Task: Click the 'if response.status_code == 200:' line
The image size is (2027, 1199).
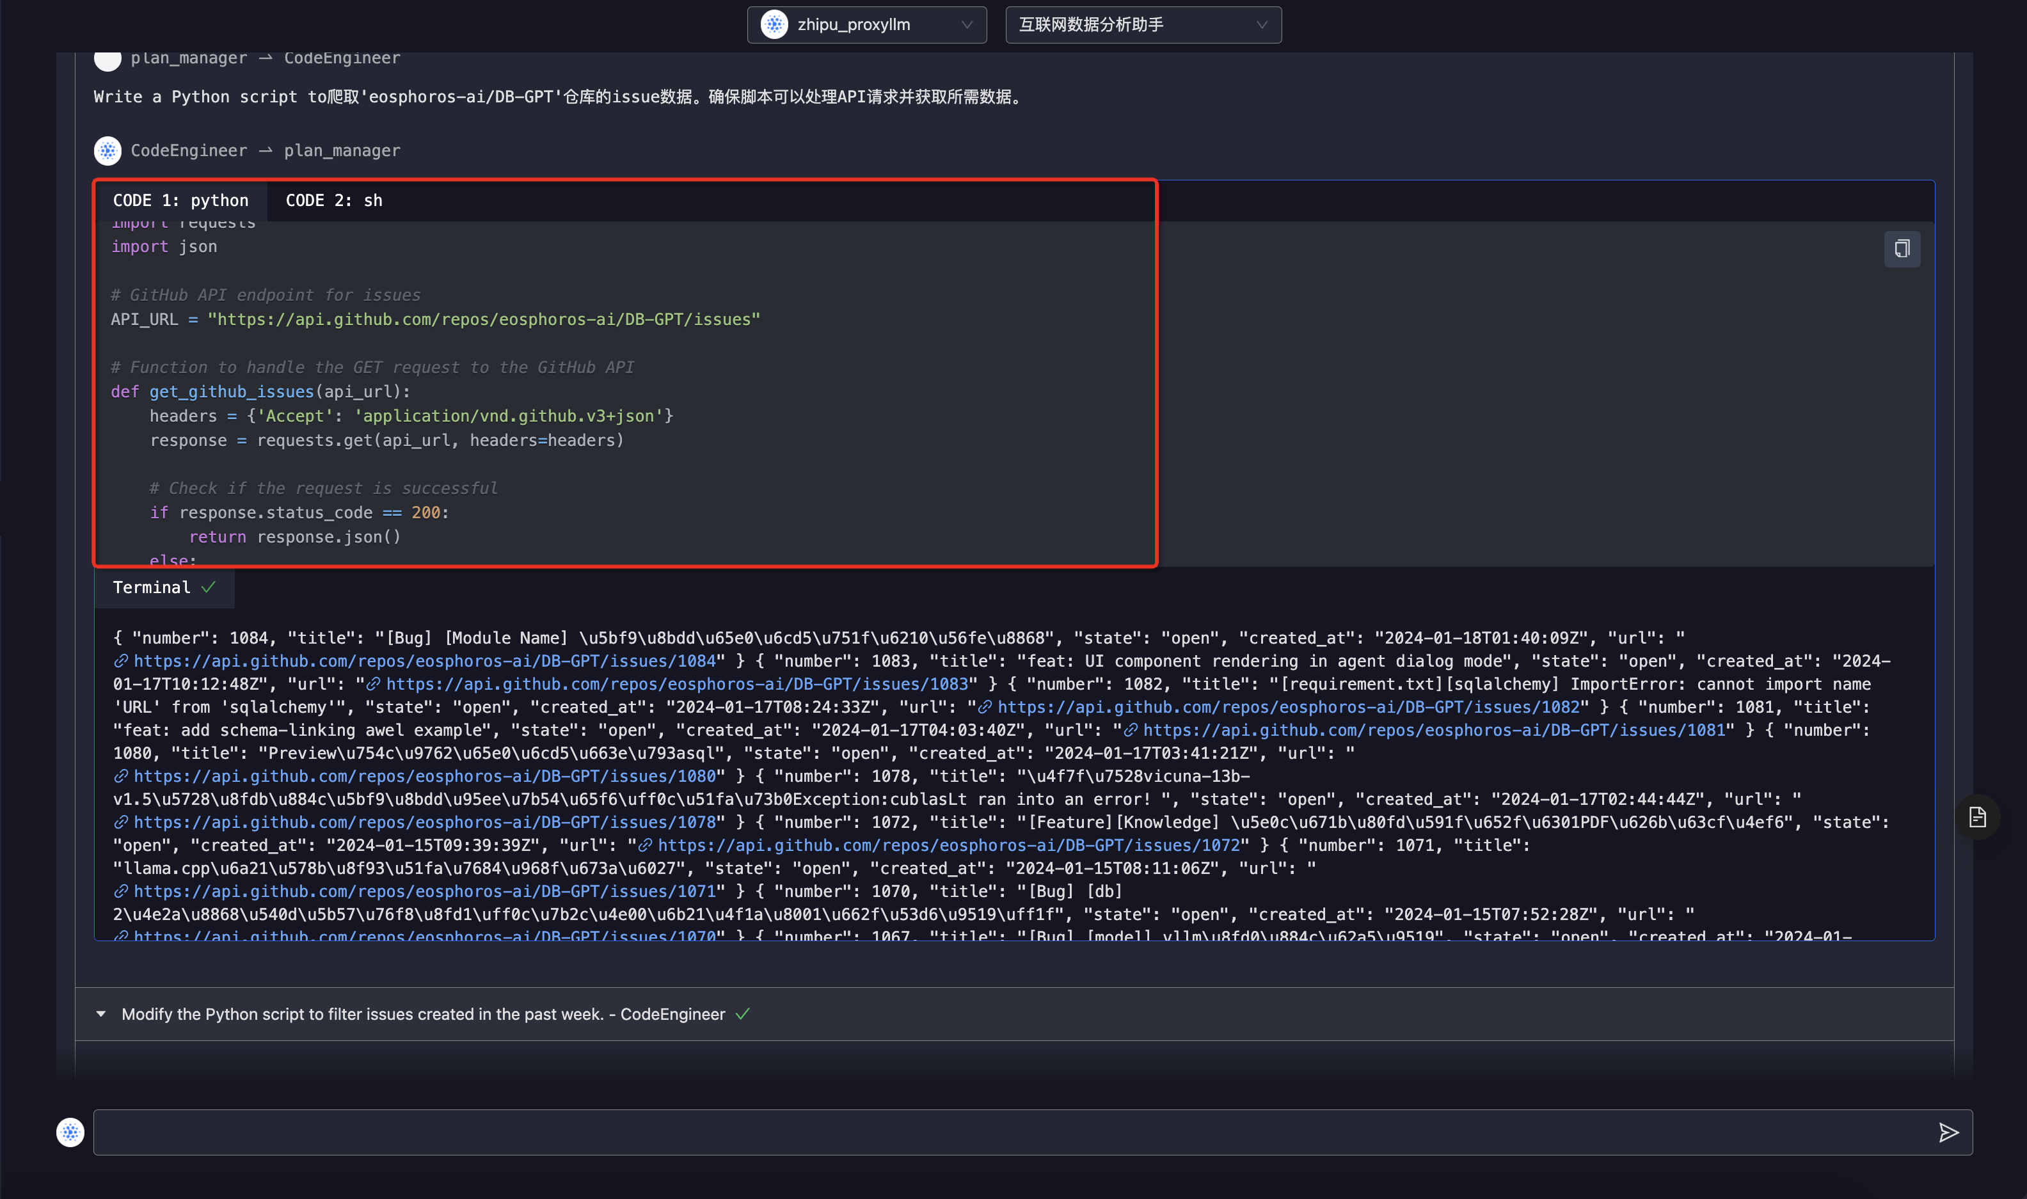Action: point(299,512)
